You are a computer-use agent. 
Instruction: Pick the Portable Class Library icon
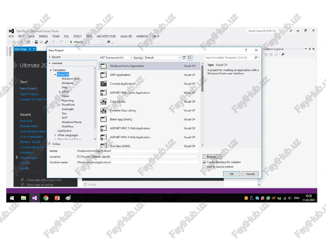pos(104,111)
